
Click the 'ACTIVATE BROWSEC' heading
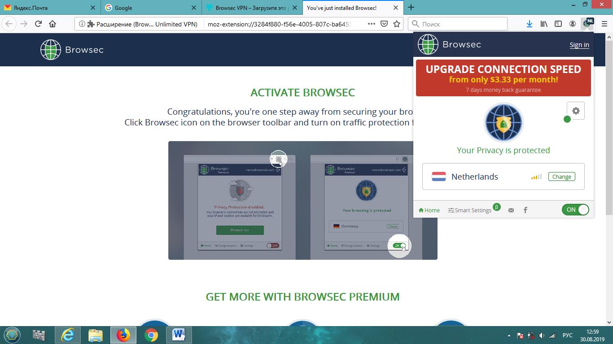302,93
